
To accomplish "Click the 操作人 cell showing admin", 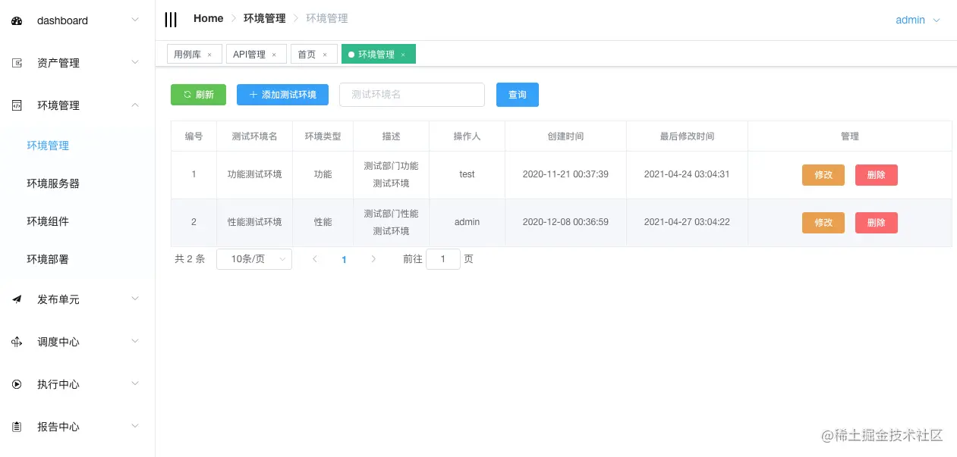I will click(467, 222).
